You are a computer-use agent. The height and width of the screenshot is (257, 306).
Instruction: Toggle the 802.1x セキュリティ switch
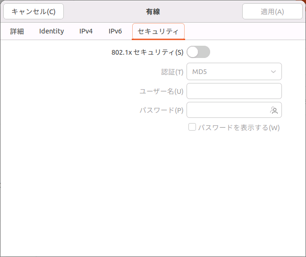tap(198, 52)
